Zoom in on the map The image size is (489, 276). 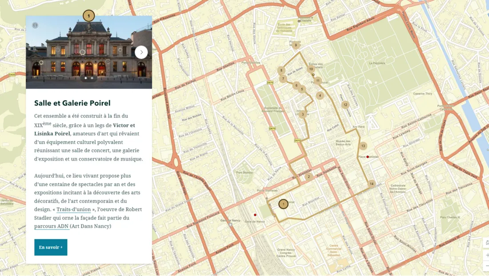point(486,255)
